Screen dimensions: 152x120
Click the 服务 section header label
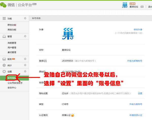pos(10,59)
